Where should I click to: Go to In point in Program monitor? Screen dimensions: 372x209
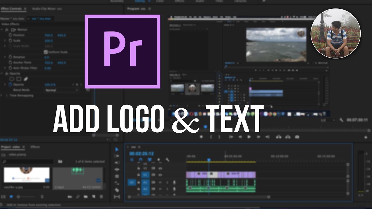point(231,137)
